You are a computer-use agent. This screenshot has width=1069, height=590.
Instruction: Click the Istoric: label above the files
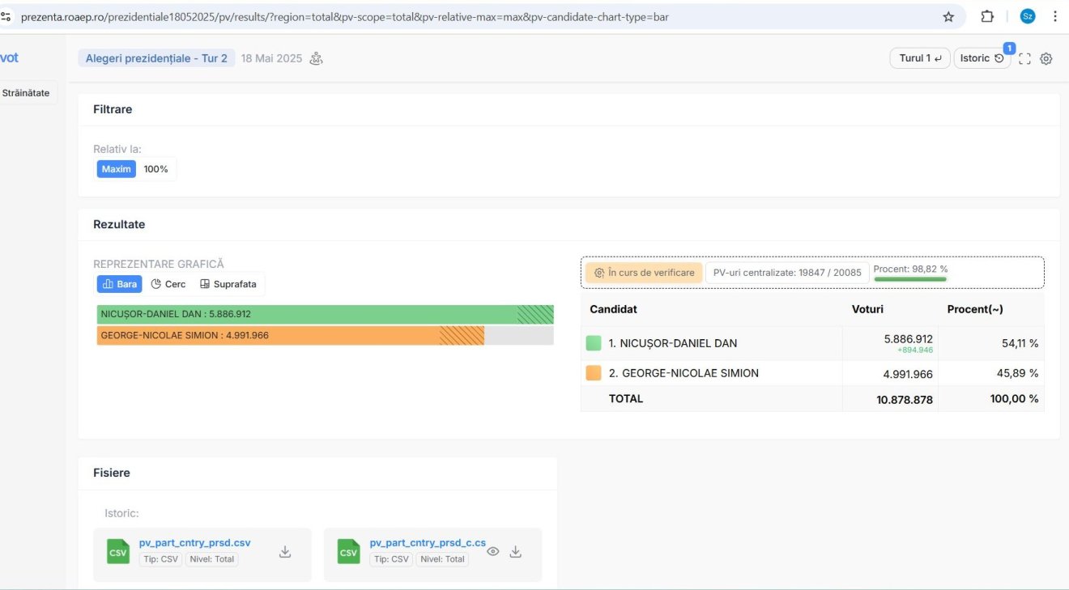click(x=121, y=513)
